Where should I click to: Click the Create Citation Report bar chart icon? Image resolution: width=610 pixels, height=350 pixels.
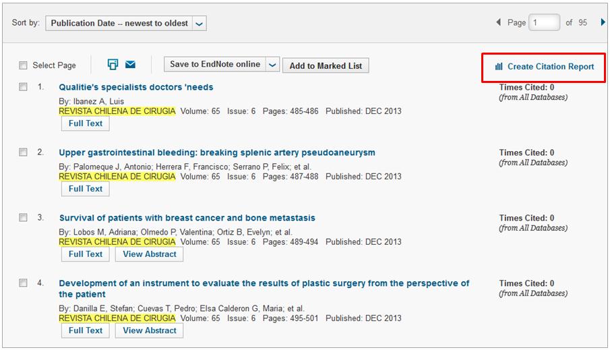coord(499,67)
